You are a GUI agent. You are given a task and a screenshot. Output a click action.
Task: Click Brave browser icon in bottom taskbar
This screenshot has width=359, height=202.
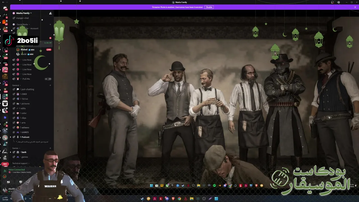click(173, 199)
